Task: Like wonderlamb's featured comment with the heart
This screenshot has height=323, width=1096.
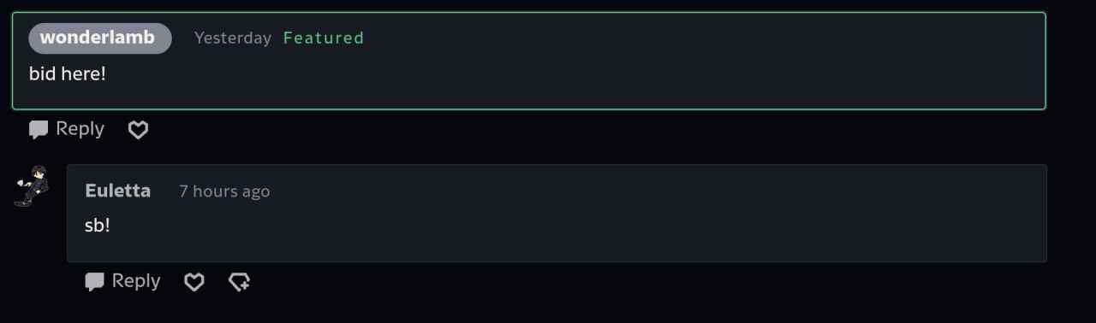Action: (138, 130)
